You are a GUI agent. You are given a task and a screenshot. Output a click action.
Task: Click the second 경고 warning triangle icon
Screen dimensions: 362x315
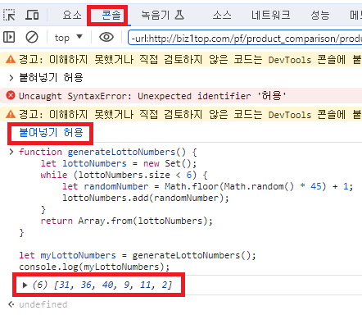pyautogui.click(x=11, y=114)
